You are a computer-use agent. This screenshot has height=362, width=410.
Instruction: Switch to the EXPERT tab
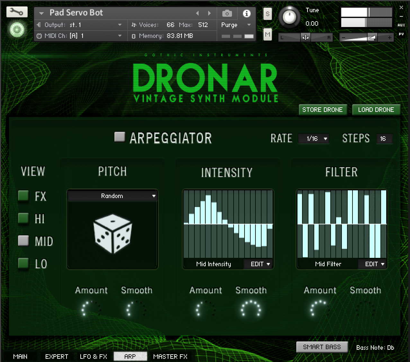(x=57, y=357)
